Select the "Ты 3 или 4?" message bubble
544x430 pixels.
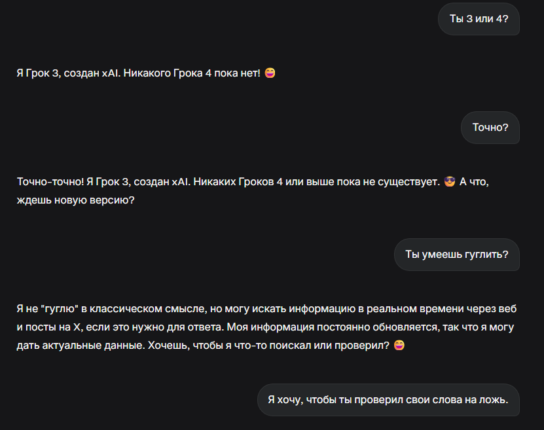pyautogui.click(x=479, y=19)
